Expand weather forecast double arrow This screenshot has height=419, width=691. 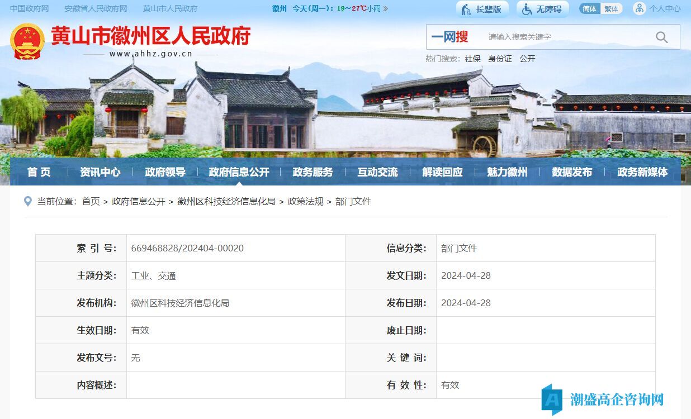385,9
